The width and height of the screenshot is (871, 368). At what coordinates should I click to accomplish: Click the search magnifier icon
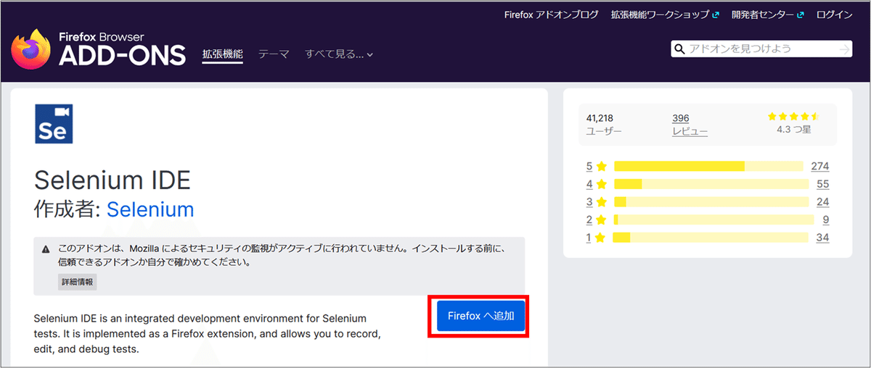(x=680, y=49)
